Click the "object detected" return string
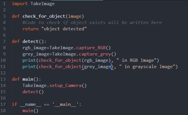Viewport: 188px width, 115px height. tap(64, 29)
